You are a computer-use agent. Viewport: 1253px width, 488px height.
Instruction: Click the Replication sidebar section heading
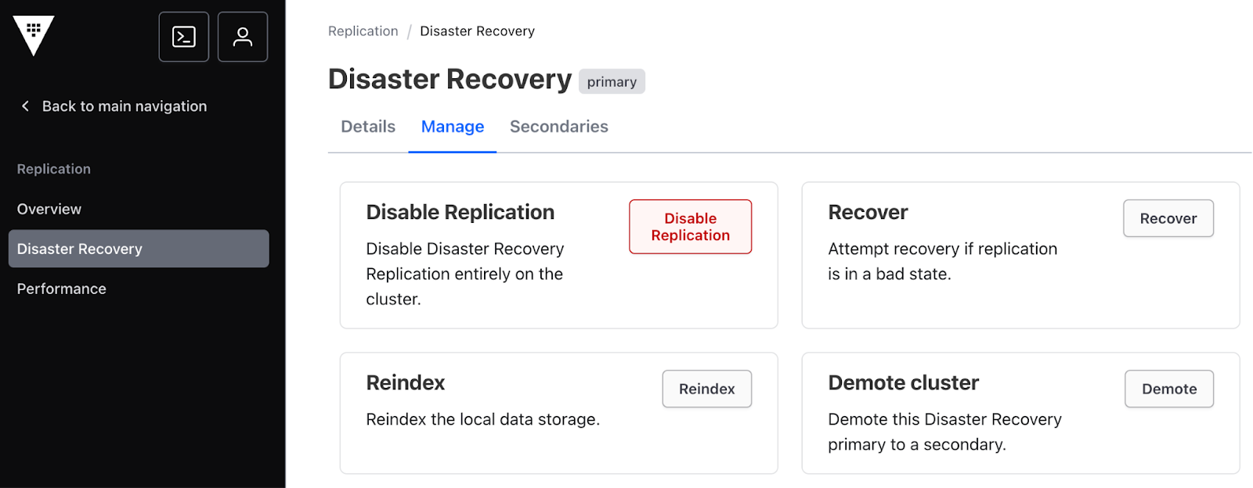coord(54,169)
